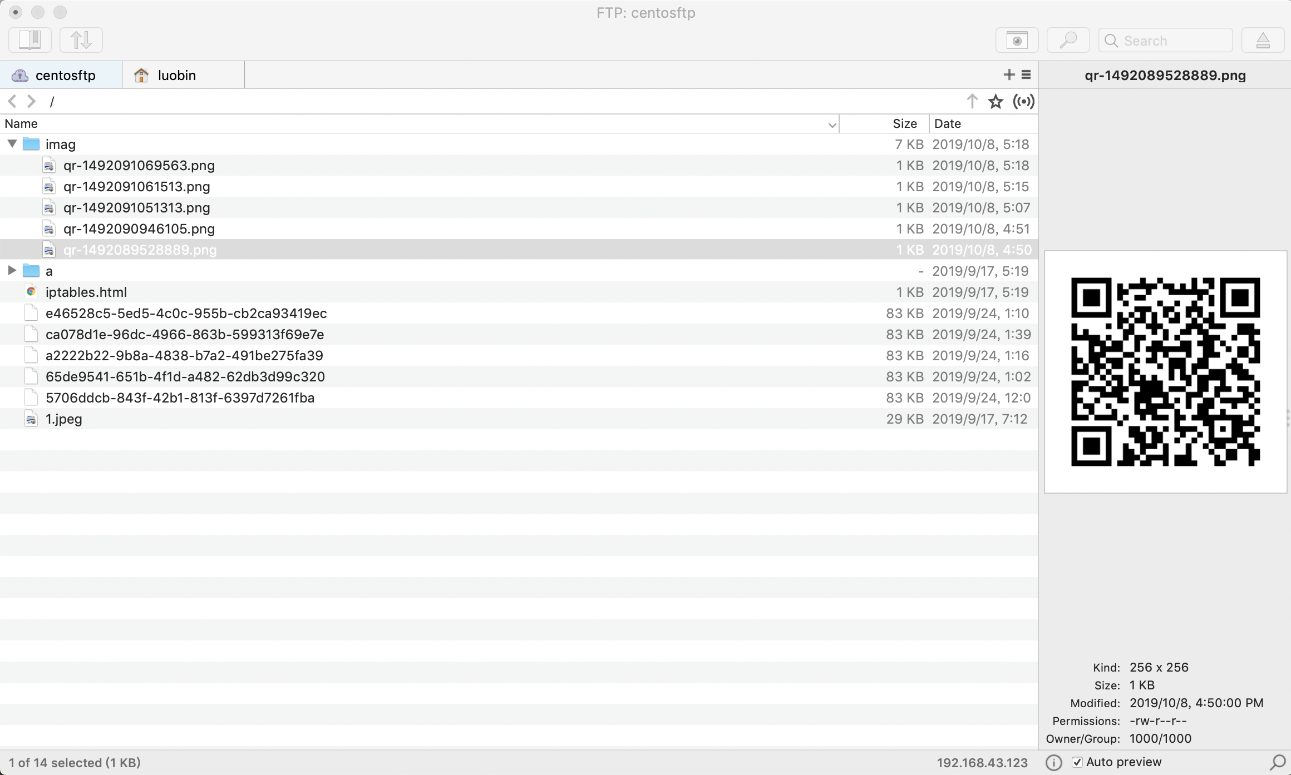Open the info button in the status bar
Image resolution: width=1291 pixels, height=775 pixels.
point(1054,762)
